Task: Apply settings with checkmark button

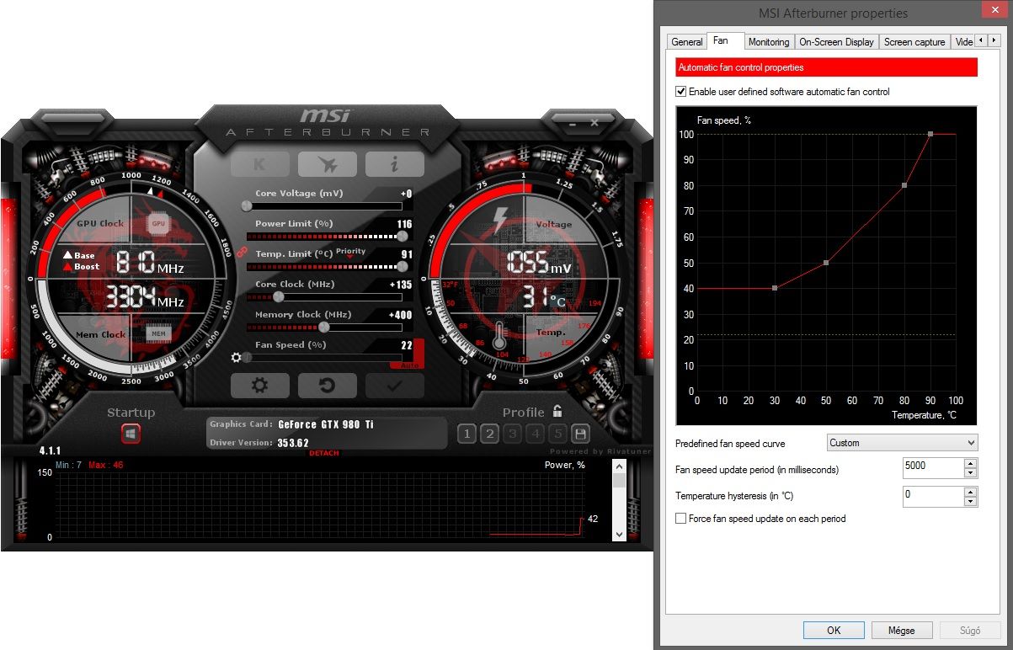Action: tap(395, 386)
